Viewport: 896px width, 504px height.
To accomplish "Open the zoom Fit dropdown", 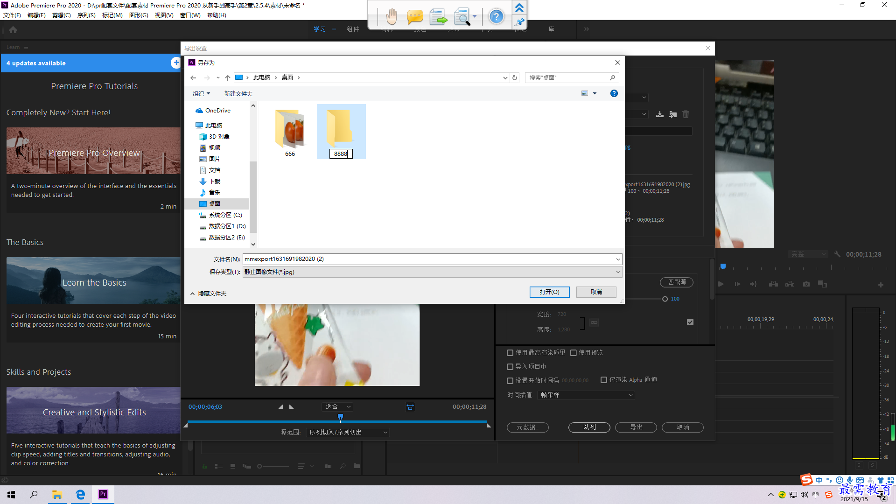I will 338,407.
